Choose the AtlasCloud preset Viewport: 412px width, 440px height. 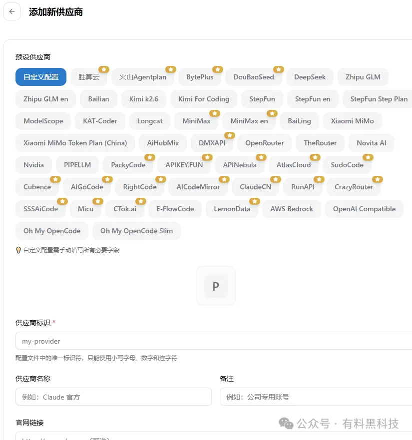(x=294, y=165)
